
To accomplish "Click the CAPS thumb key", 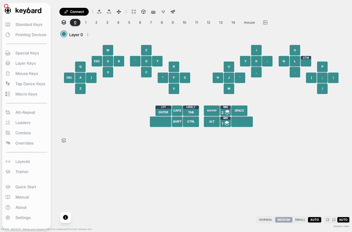I will click(177, 111).
